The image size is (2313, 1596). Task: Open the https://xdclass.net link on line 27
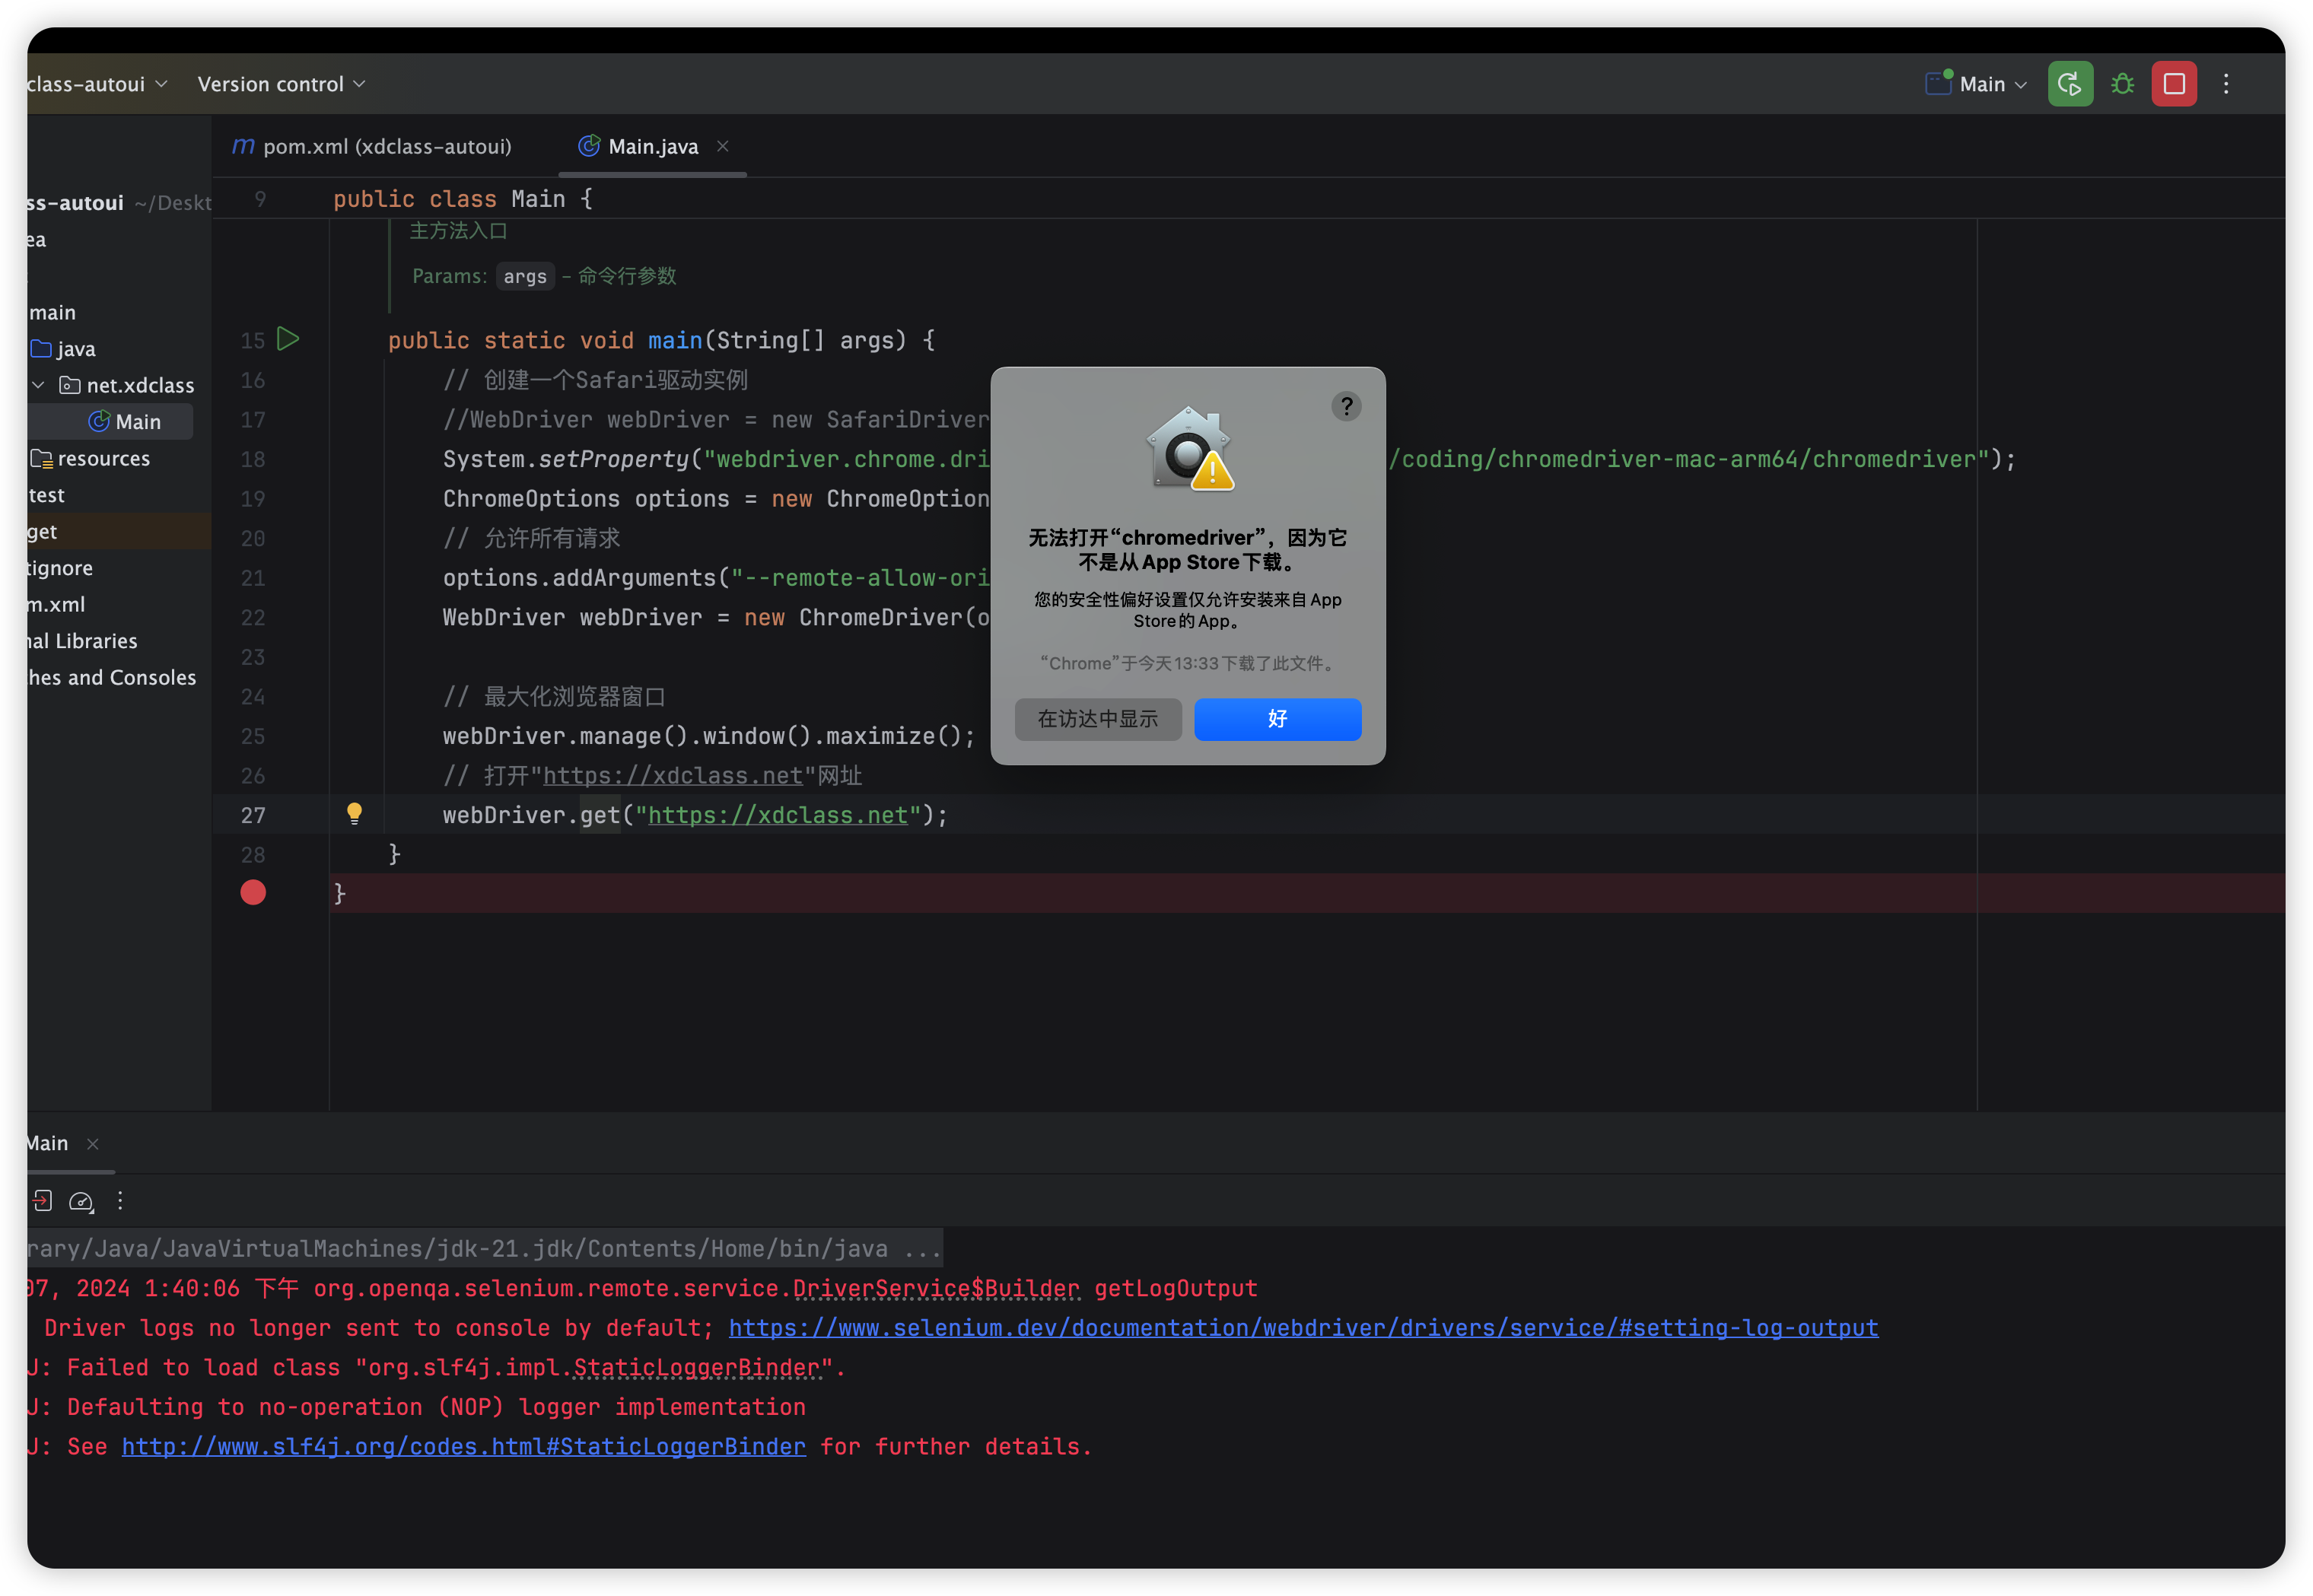(777, 815)
